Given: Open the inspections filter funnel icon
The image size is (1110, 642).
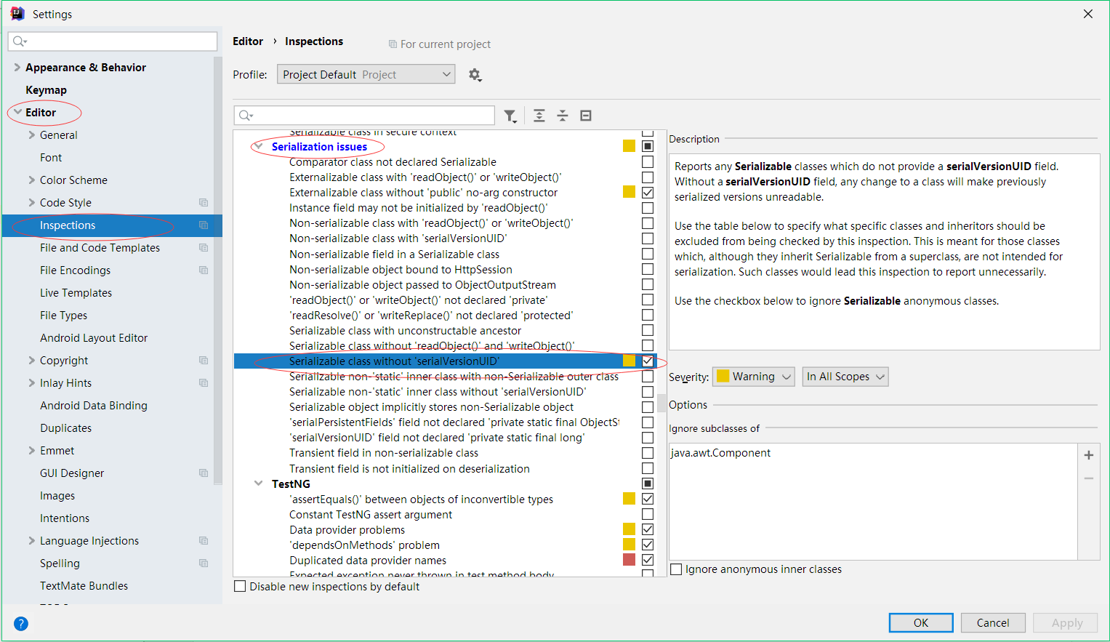Looking at the screenshot, I should 510,116.
